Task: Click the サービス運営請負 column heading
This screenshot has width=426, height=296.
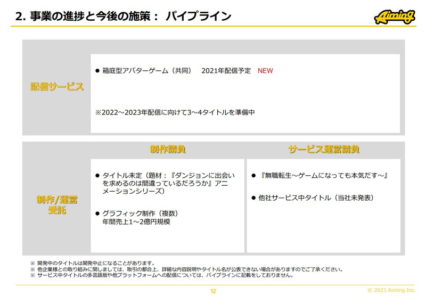Action: pyautogui.click(x=324, y=150)
